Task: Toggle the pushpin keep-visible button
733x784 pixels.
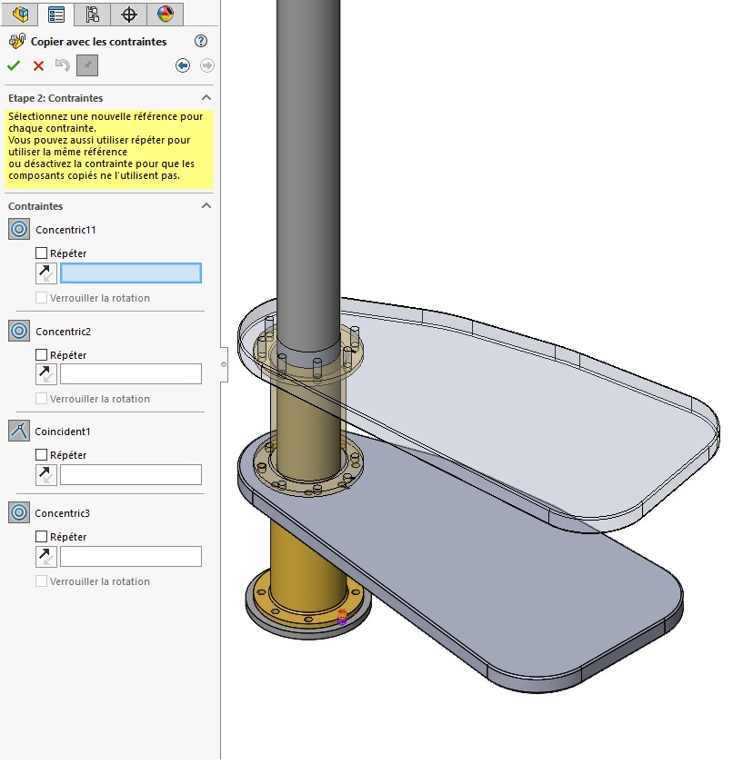Action: point(87,65)
